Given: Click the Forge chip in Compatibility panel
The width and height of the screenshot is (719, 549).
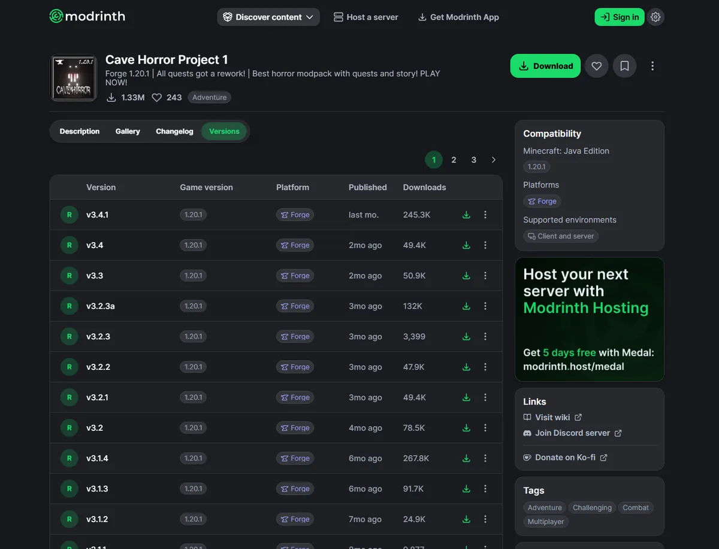Looking at the screenshot, I should [542, 201].
